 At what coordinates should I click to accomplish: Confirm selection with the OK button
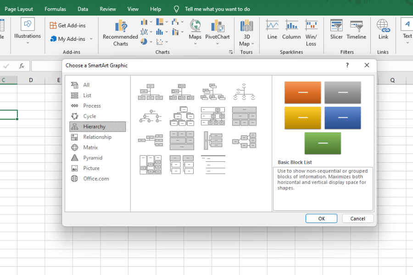321,218
